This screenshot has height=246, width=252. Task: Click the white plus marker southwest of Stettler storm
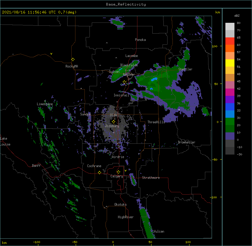coord(179,110)
